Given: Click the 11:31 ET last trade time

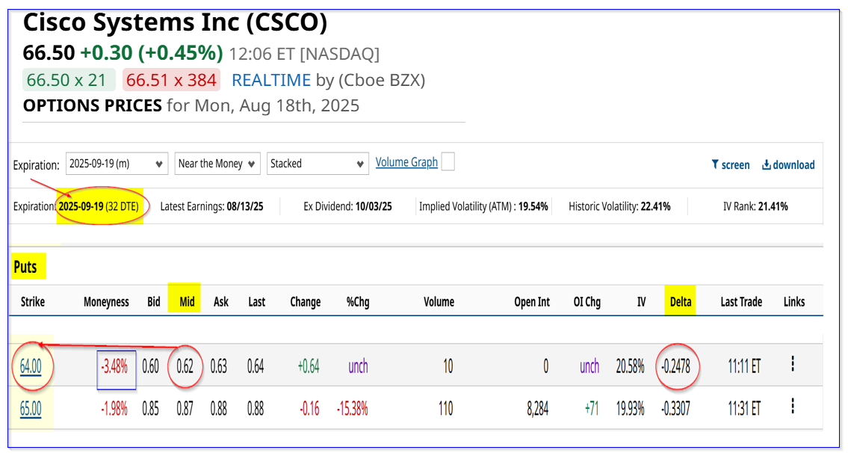Looking at the screenshot, I should point(744,409).
